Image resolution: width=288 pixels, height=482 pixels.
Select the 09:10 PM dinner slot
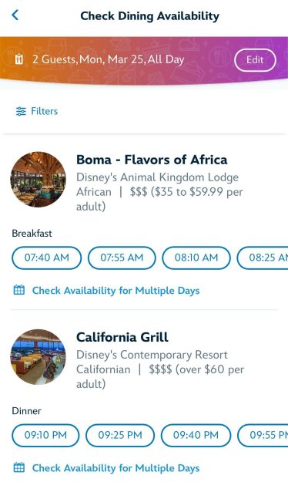(45, 435)
